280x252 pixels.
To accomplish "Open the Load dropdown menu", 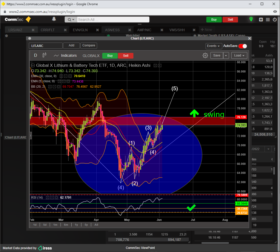I will tap(239, 55).
